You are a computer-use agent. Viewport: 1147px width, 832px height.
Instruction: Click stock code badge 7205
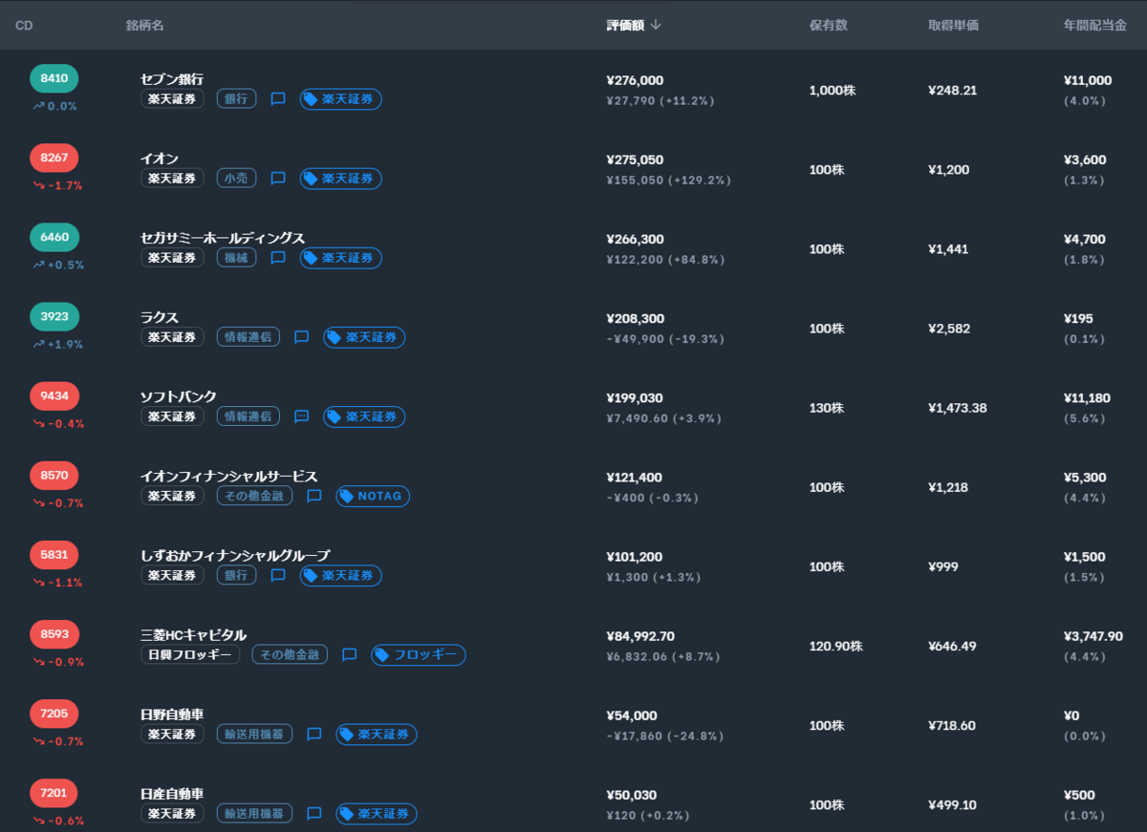point(54,714)
